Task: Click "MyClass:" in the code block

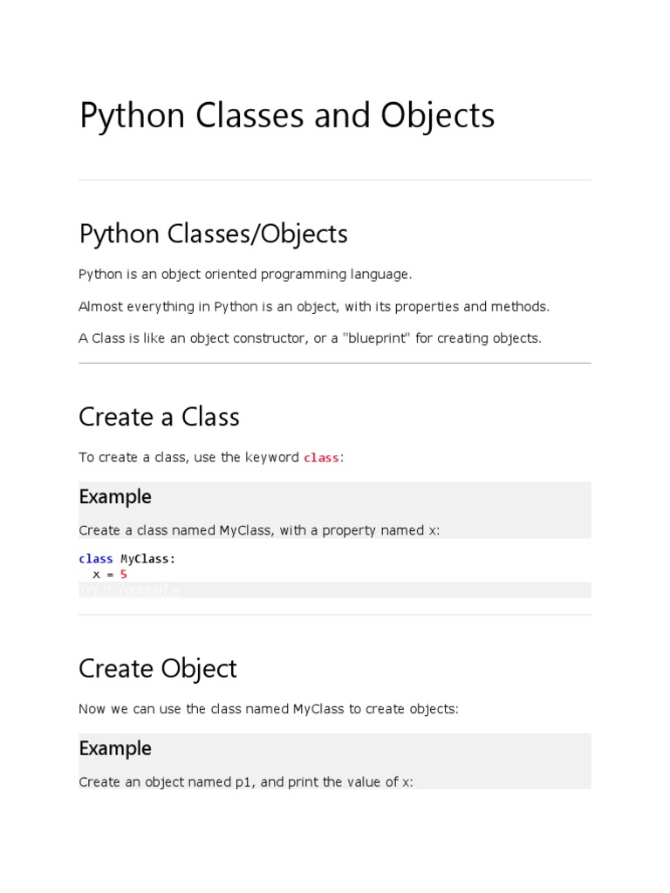Action: click(148, 559)
